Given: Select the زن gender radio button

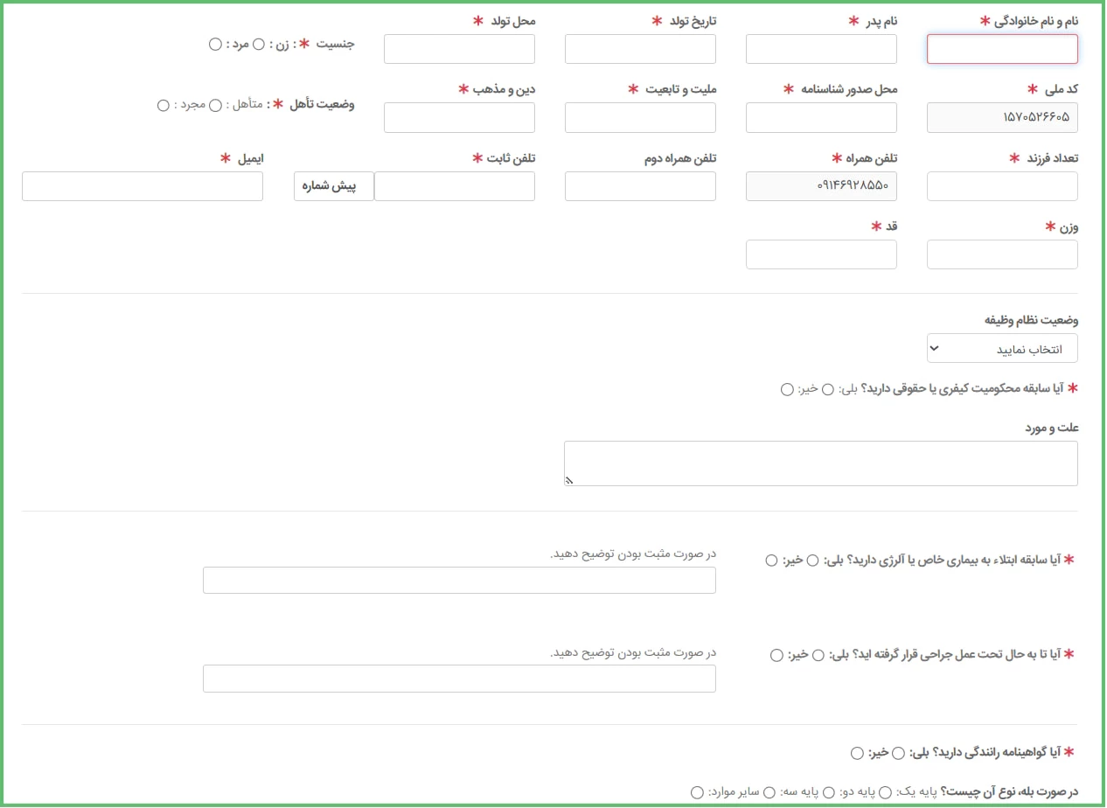Looking at the screenshot, I should [x=259, y=45].
